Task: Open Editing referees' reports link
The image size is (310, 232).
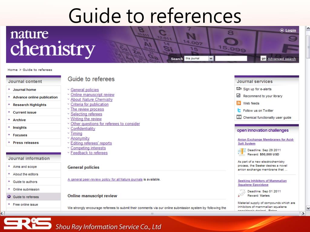Action: tap(91, 143)
